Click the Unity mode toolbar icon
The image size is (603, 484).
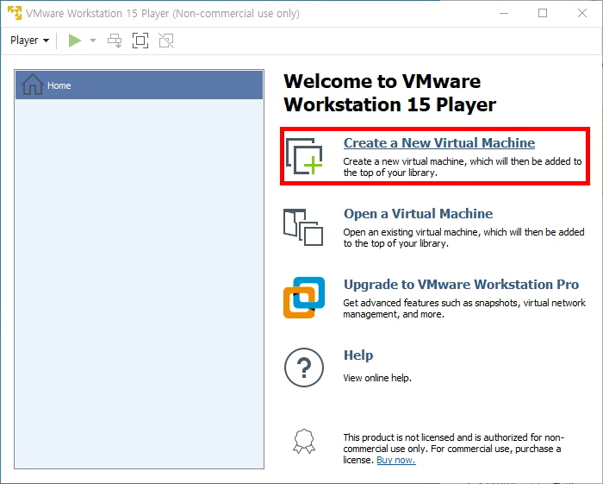coord(166,41)
